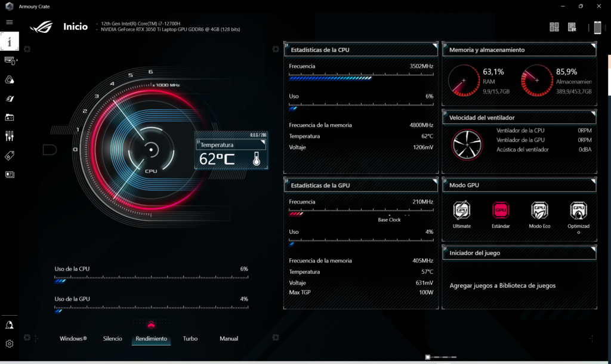Click the fan speed wheel icon
The width and height of the screenshot is (611, 364).
coord(467,144)
